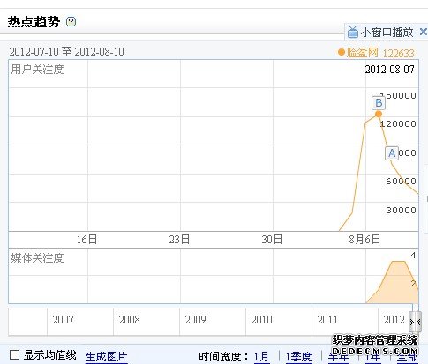Image resolution: width=428 pixels, height=364 pixels.
Task: Click the help question mark icon beside 热点趋势
Action: click(71, 22)
